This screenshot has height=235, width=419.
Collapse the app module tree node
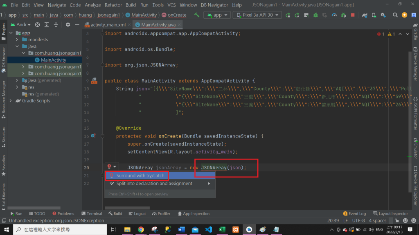11,33
